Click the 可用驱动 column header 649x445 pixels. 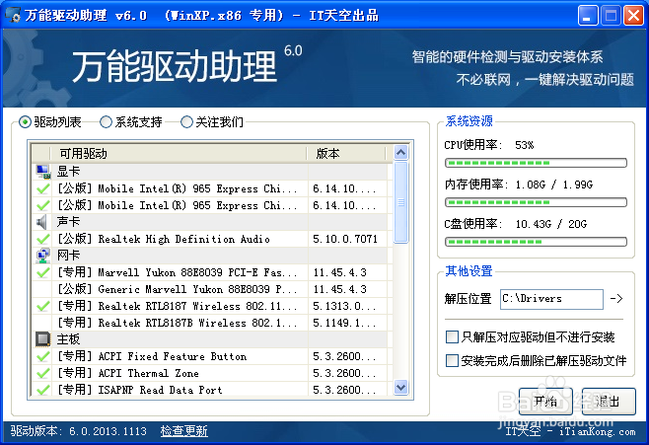tap(179, 154)
